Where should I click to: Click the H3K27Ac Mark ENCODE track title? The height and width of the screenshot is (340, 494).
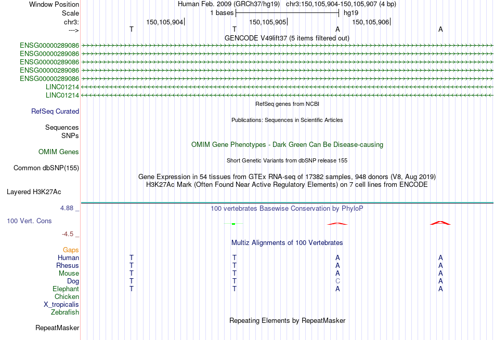287,185
